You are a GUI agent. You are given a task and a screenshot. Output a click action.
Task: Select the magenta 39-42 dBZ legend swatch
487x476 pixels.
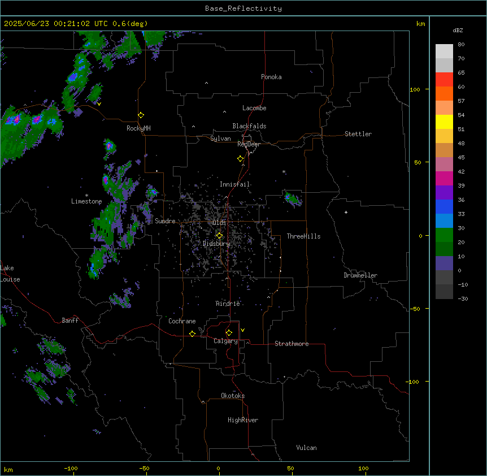pos(444,178)
